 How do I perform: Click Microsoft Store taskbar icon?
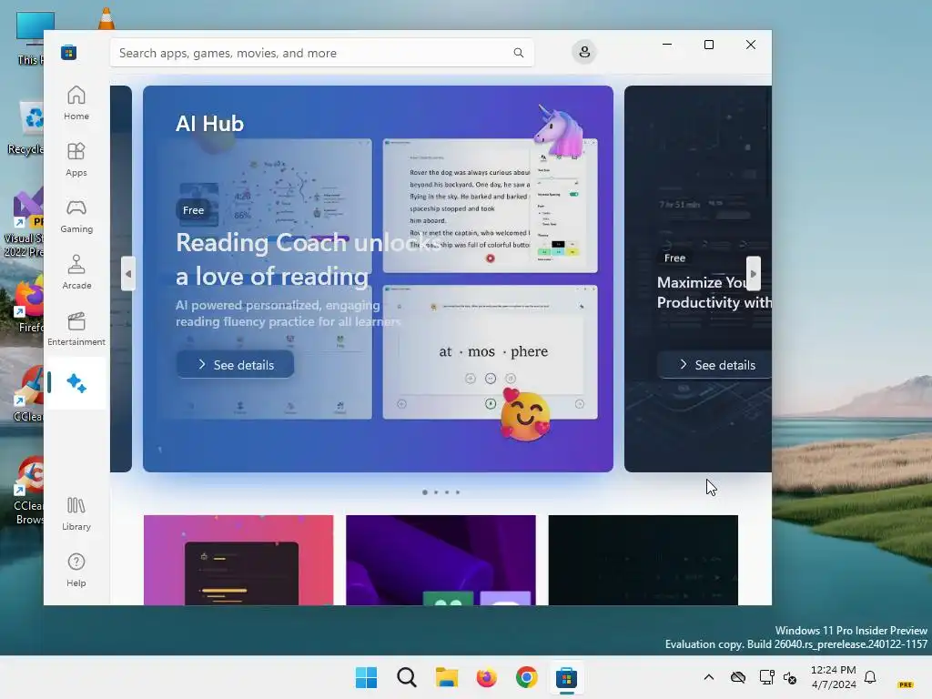click(566, 677)
